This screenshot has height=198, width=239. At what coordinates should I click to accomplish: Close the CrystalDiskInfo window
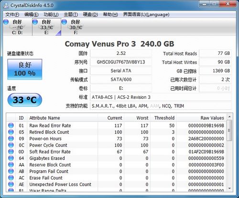228,4
